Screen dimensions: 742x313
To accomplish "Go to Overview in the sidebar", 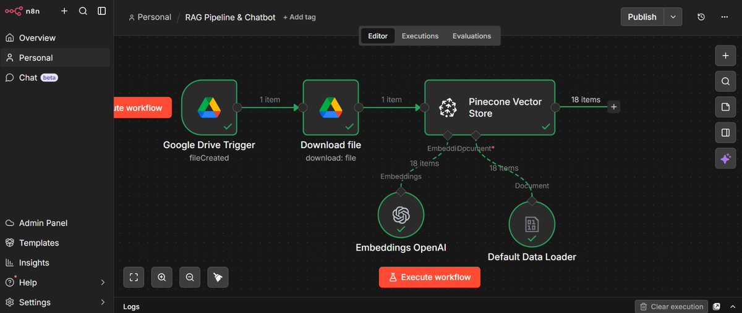I will [56, 38].
